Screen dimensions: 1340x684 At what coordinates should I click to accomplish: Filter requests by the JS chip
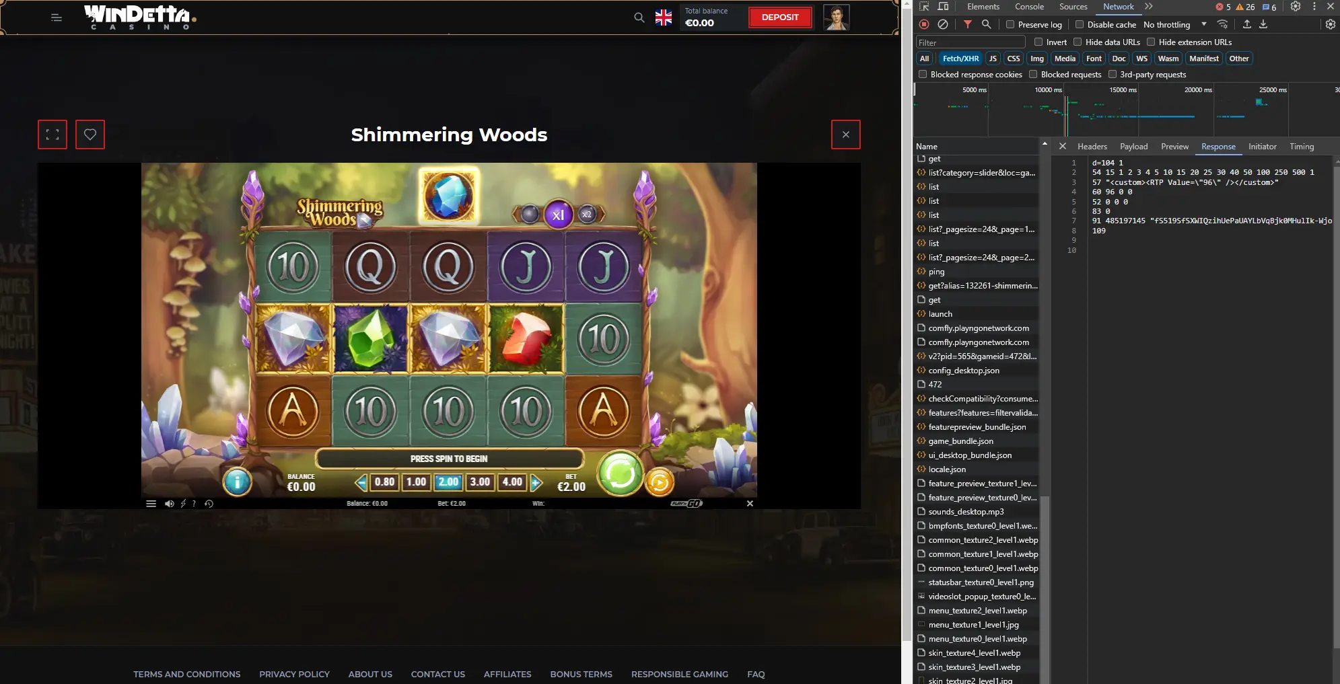pos(993,59)
